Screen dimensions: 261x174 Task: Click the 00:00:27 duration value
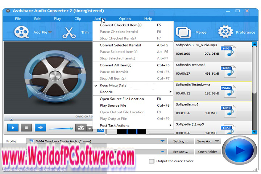183,74
